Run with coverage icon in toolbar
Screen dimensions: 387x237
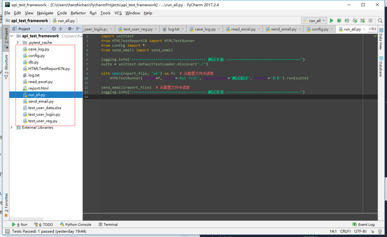tap(347, 21)
